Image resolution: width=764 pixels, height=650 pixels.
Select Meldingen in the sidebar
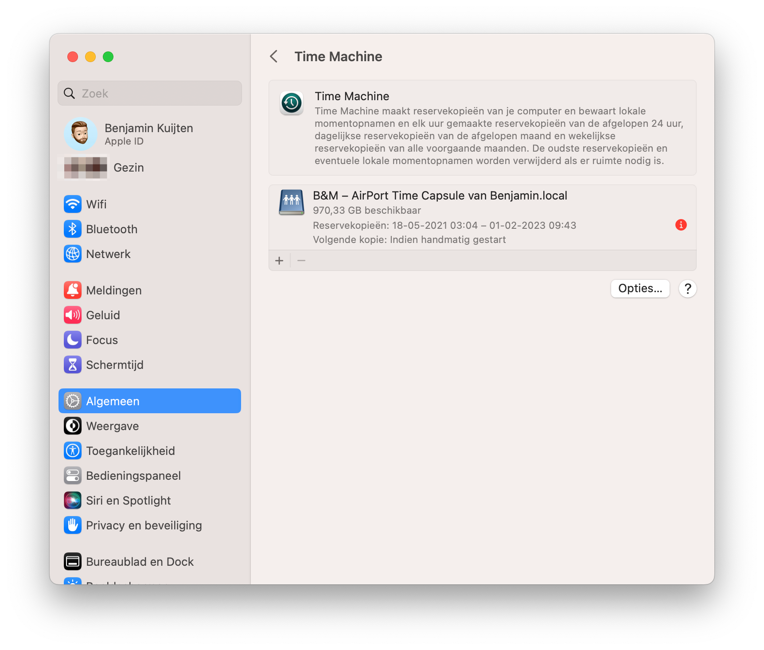[x=150, y=290]
